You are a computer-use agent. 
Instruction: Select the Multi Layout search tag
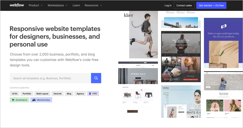[x=42, y=94]
